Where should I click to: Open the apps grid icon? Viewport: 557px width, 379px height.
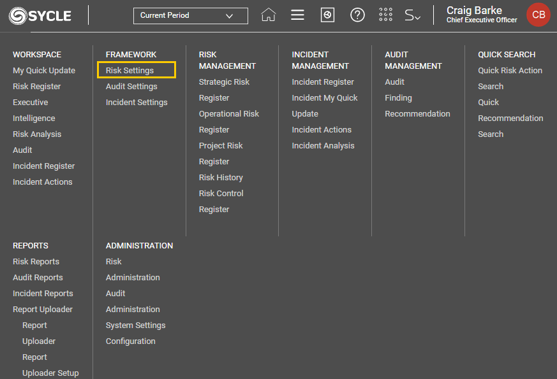385,15
